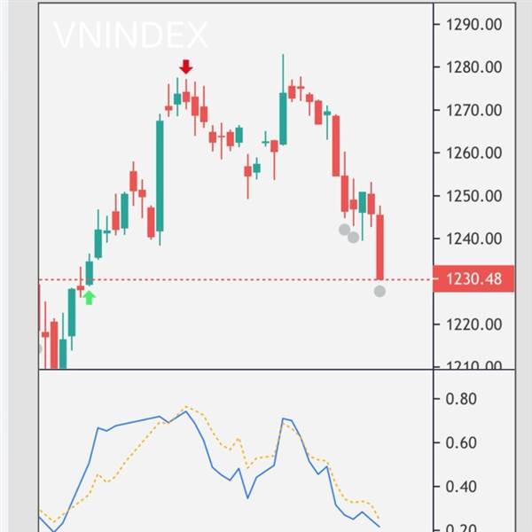Click the current price label 1230.48
Image resolution: width=532 pixels, height=532 pixels.
click(x=473, y=279)
